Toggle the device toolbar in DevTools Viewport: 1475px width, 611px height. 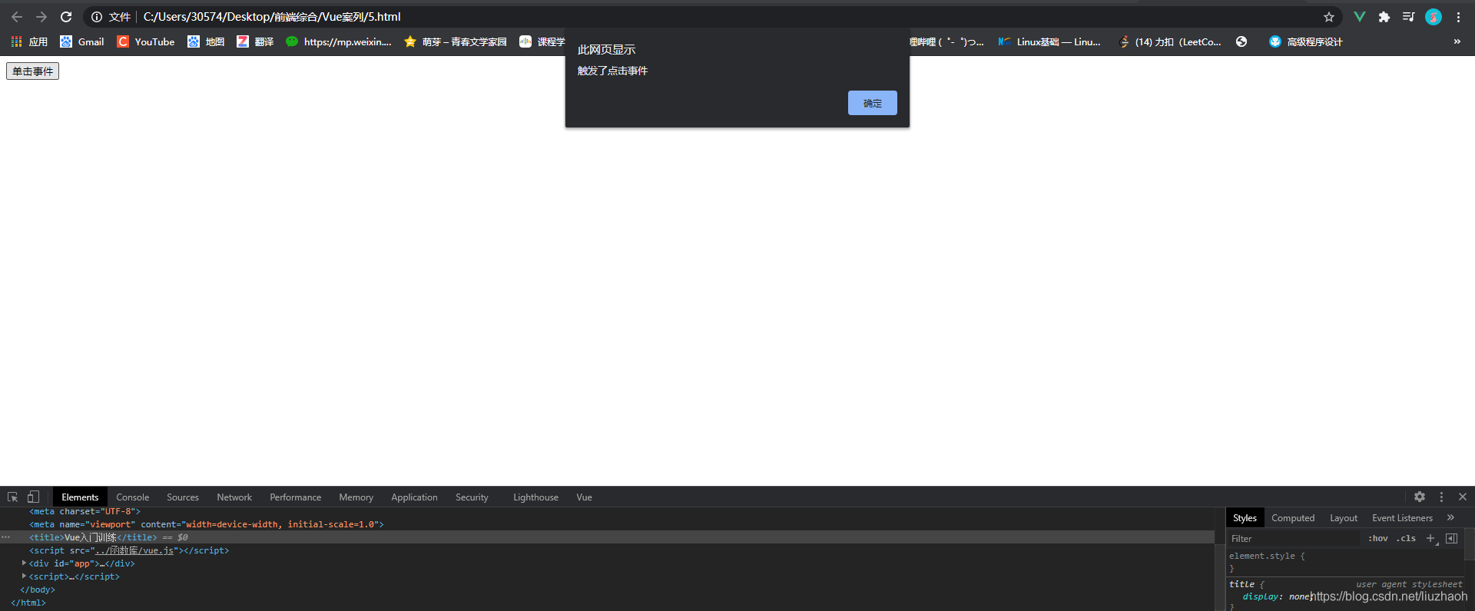[x=33, y=497]
